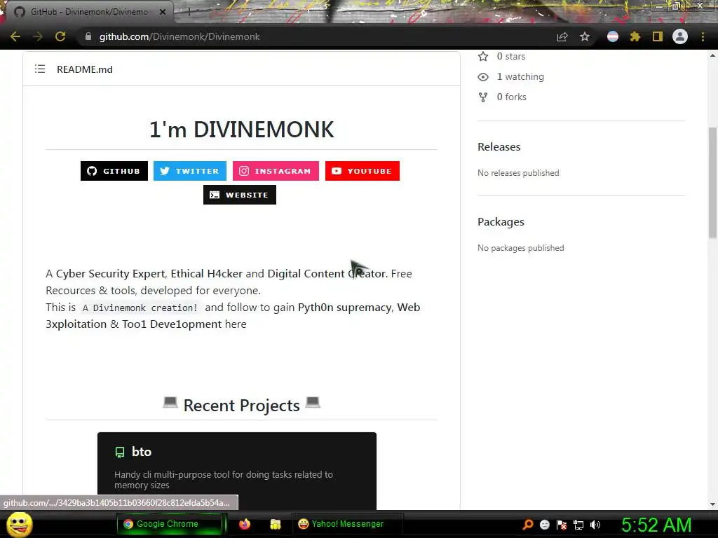Open the file folder taskbar icon

tap(275, 524)
